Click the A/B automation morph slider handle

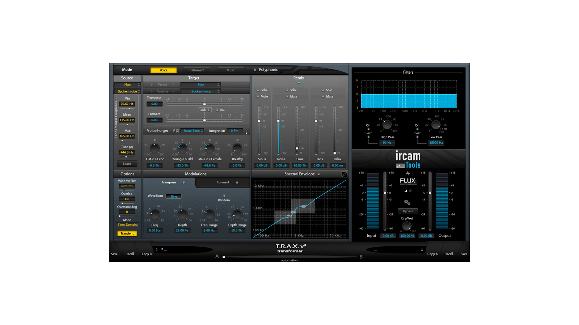point(224,257)
